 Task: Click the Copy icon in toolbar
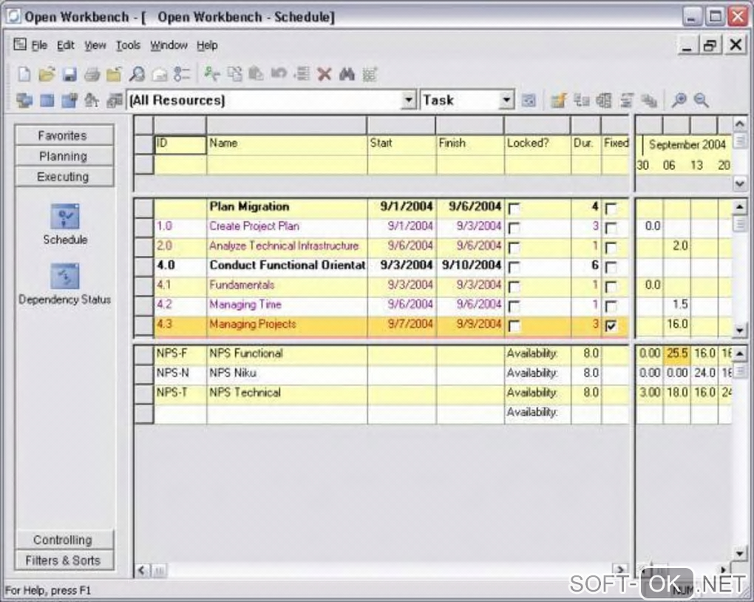(x=234, y=74)
